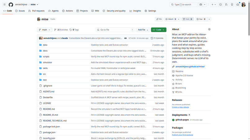Switch to the Insights tab
250x140 pixels.
[135, 11]
